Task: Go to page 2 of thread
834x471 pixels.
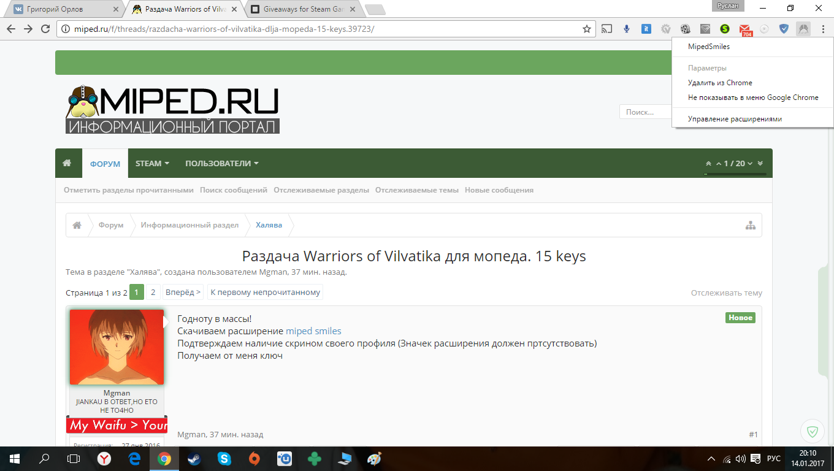Action: click(153, 293)
